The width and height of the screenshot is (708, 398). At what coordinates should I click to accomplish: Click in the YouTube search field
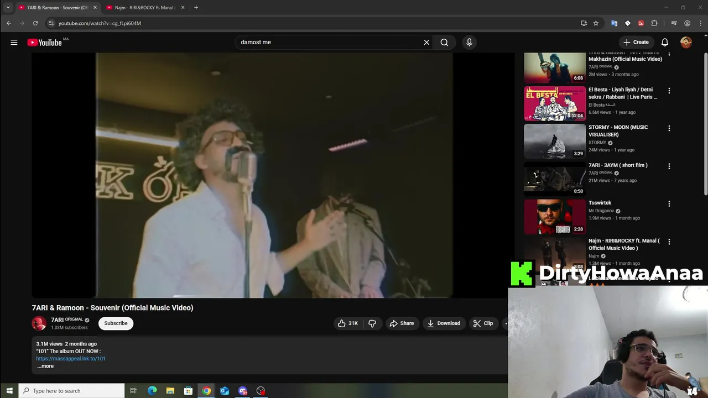(x=330, y=42)
